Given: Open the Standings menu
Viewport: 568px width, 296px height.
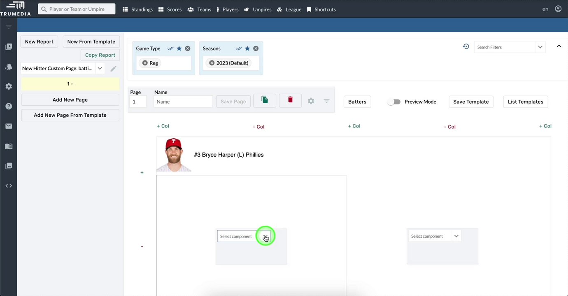Looking at the screenshot, I should pos(138,9).
